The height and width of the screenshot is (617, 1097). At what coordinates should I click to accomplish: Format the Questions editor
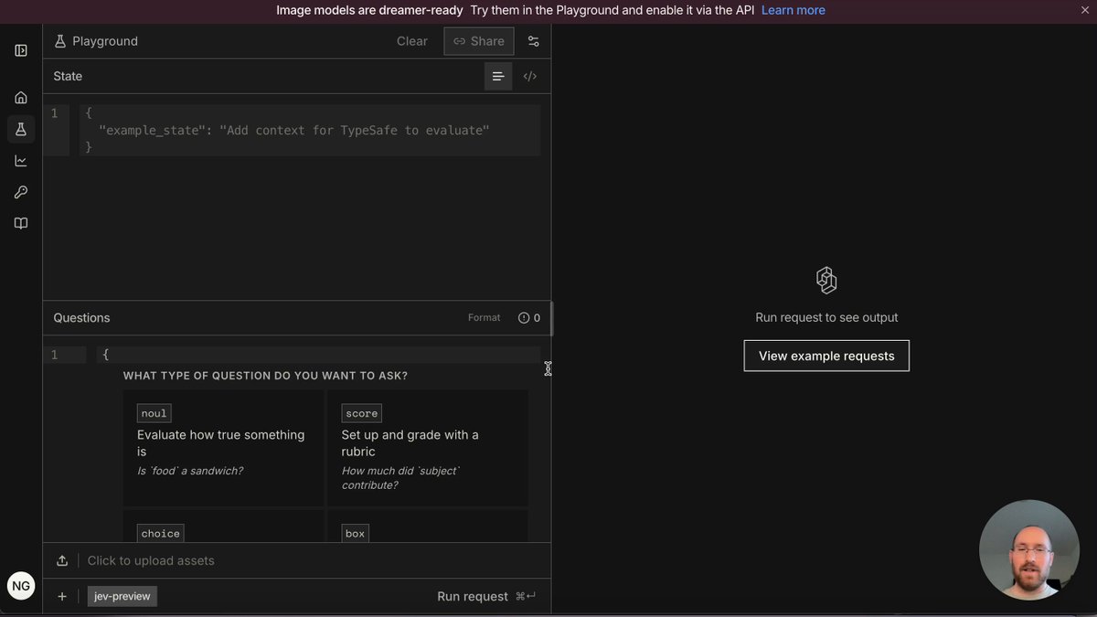tap(485, 318)
